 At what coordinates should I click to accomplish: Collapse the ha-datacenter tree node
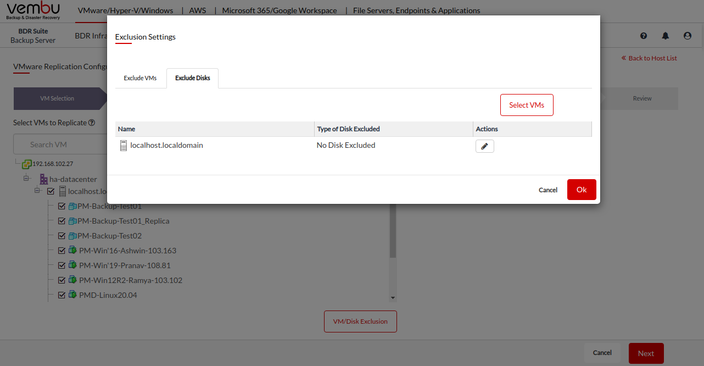coord(26,179)
